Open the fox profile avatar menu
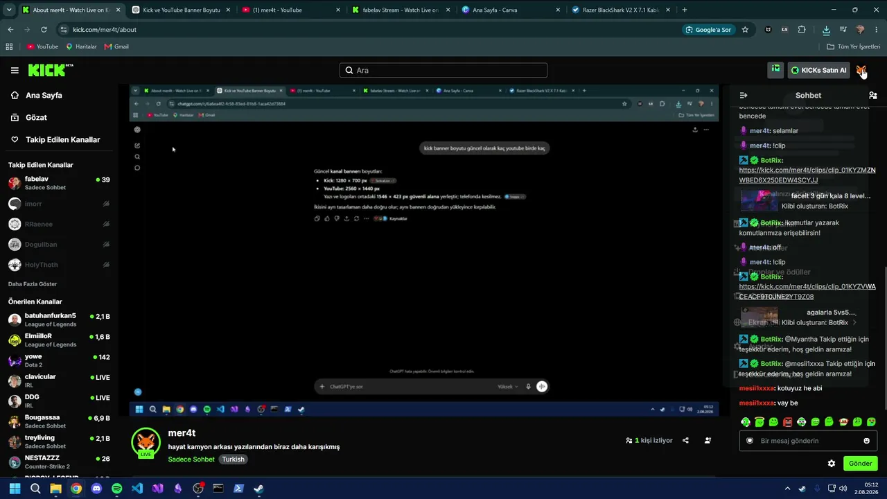The height and width of the screenshot is (499, 887). pos(861,70)
